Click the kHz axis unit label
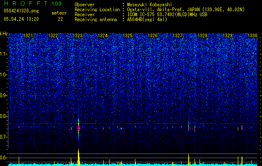The height and width of the screenshot is (166, 262). coord(4,34)
